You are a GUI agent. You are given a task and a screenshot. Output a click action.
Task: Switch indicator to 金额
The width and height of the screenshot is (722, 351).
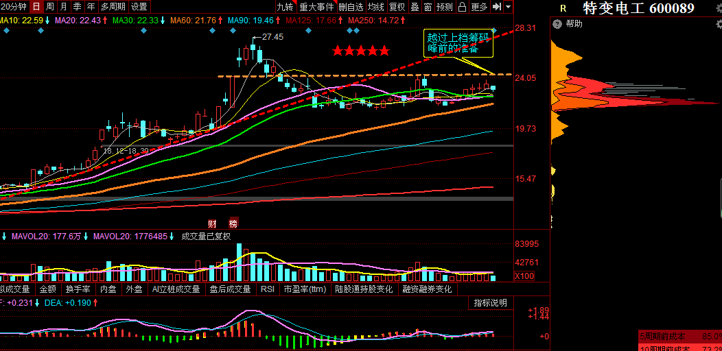47,289
